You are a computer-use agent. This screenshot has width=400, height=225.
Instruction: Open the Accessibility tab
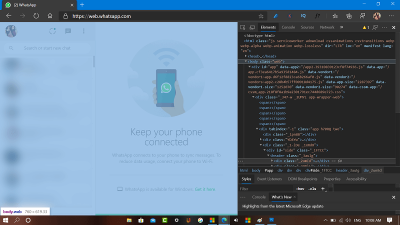(356, 179)
